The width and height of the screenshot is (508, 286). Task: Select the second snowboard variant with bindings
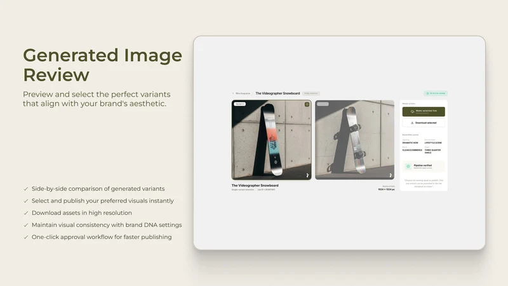tap(355, 140)
